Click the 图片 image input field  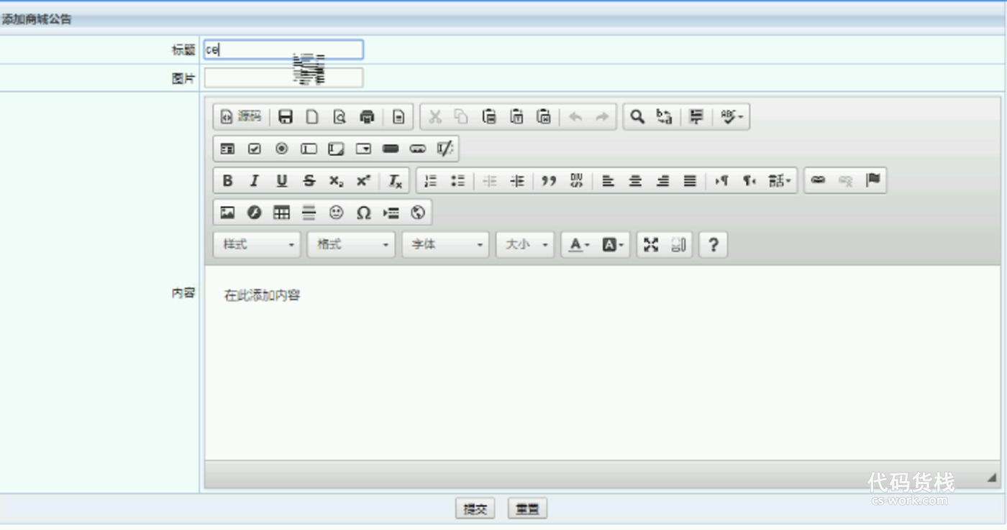tap(283, 77)
